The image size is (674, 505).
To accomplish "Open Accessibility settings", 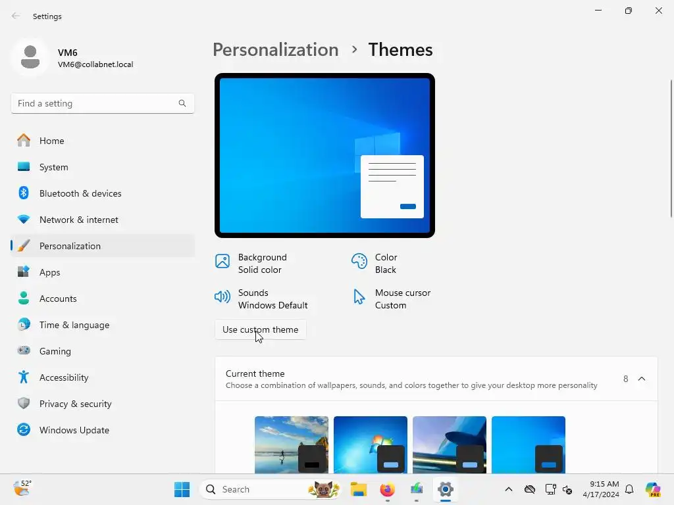I will click(102, 377).
